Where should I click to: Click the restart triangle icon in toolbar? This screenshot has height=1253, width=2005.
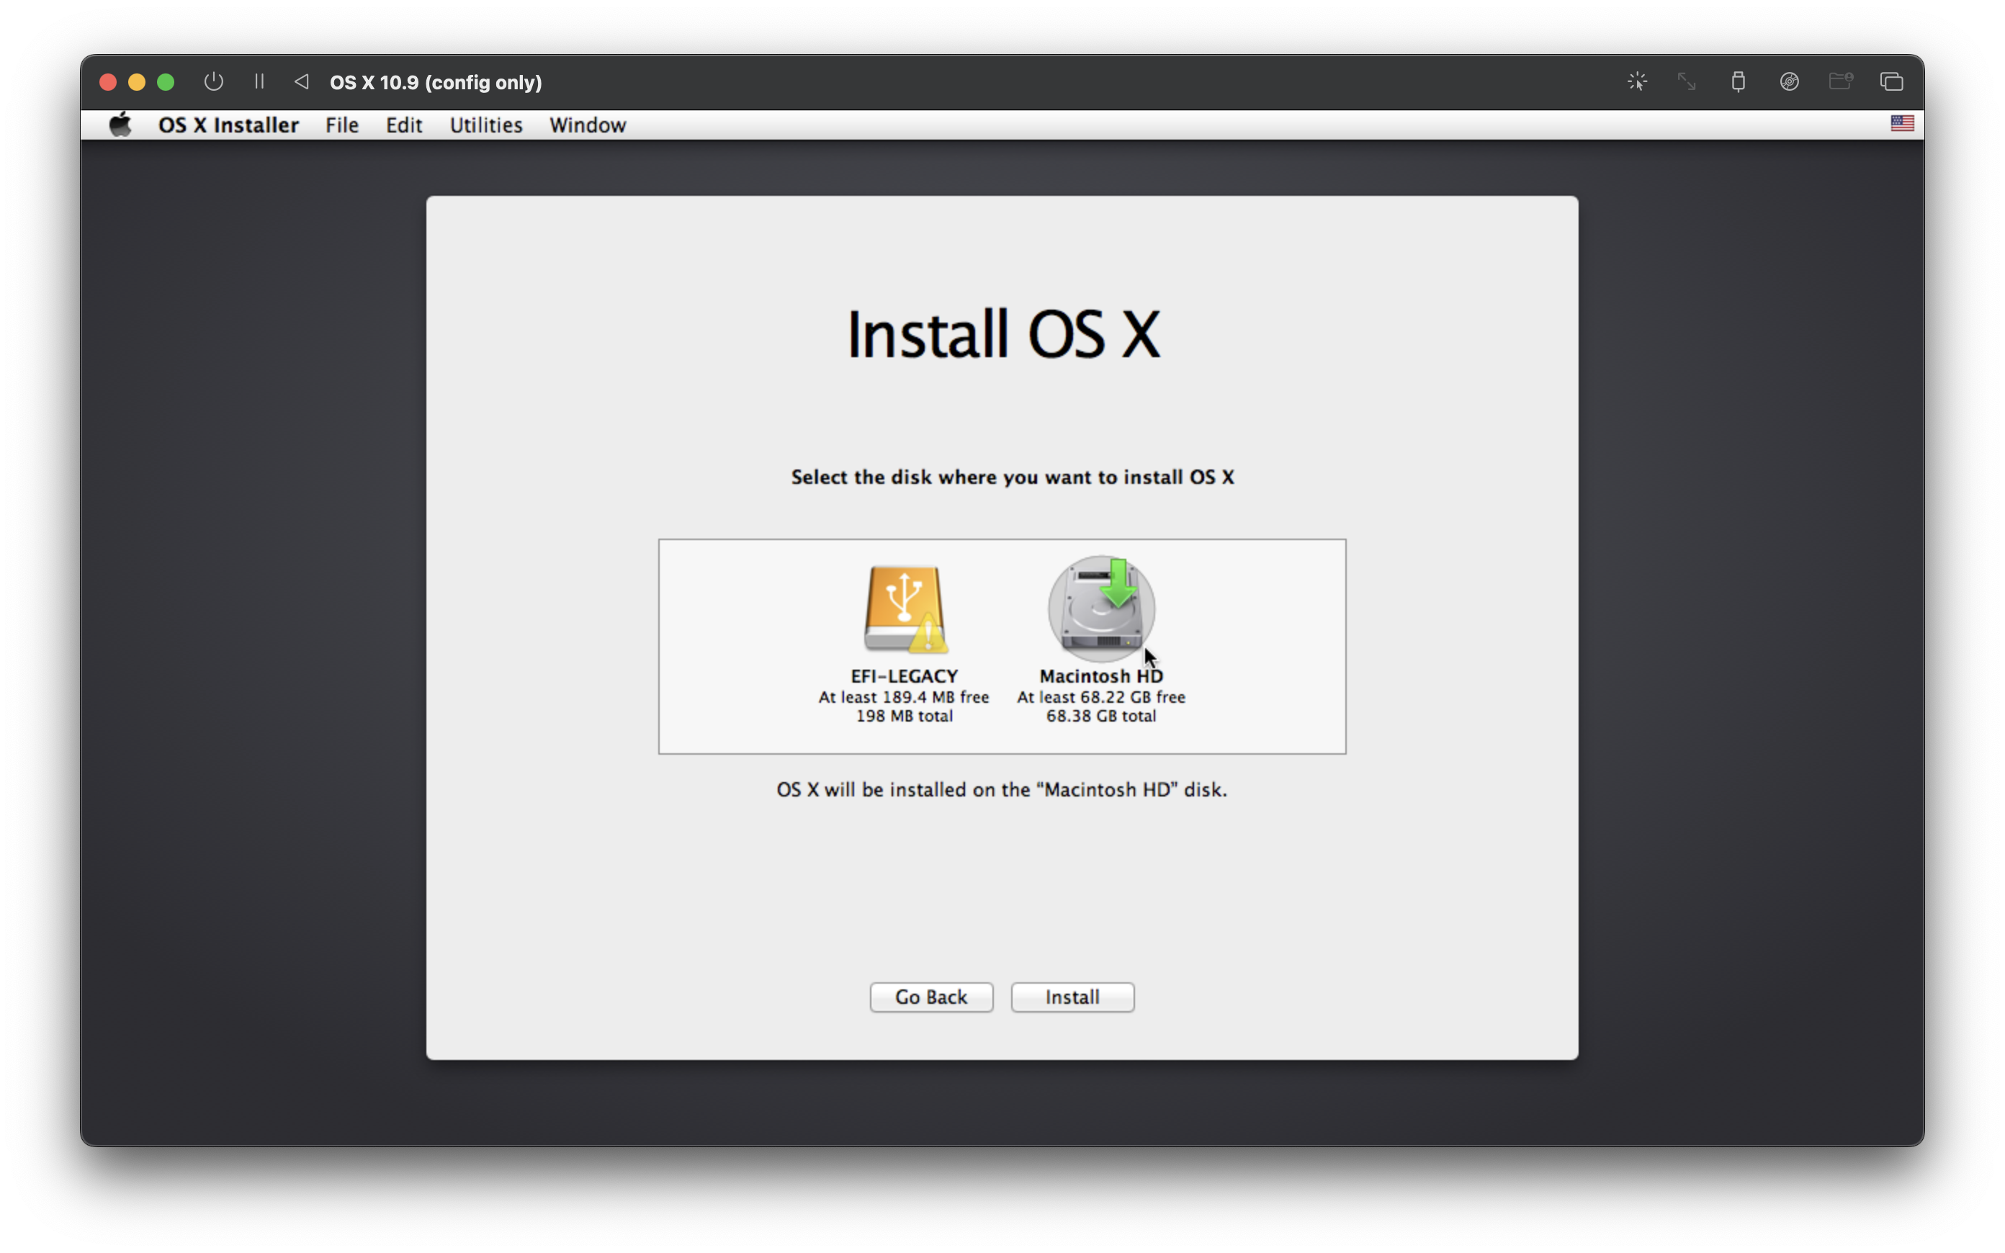pyautogui.click(x=302, y=81)
